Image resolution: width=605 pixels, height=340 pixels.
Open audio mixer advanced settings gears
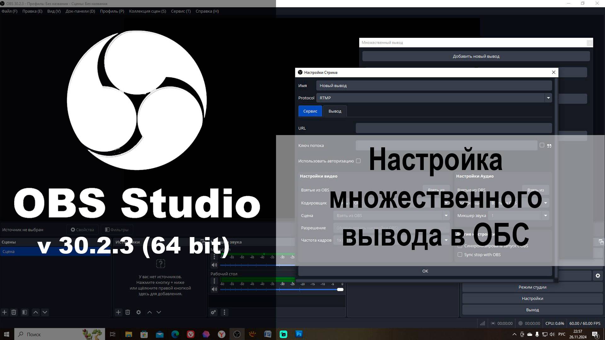coord(213,312)
